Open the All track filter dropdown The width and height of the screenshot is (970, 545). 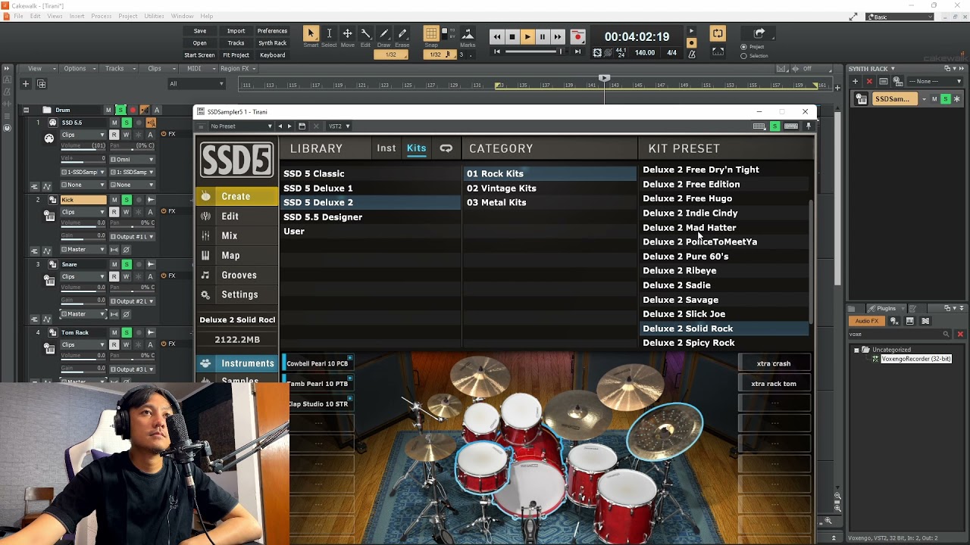click(197, 84)
